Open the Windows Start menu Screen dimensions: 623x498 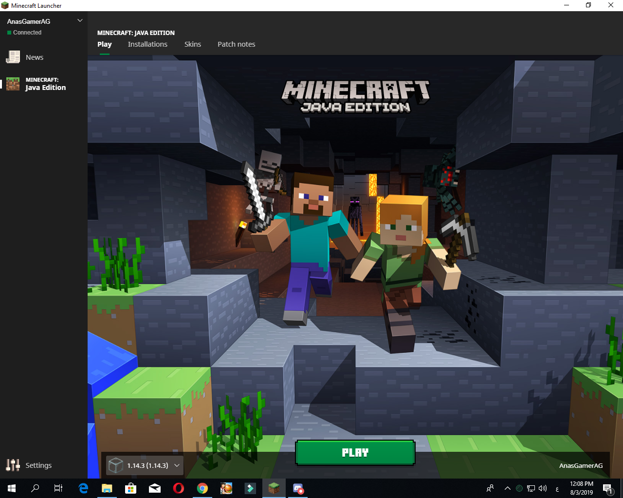coord(12,488)
